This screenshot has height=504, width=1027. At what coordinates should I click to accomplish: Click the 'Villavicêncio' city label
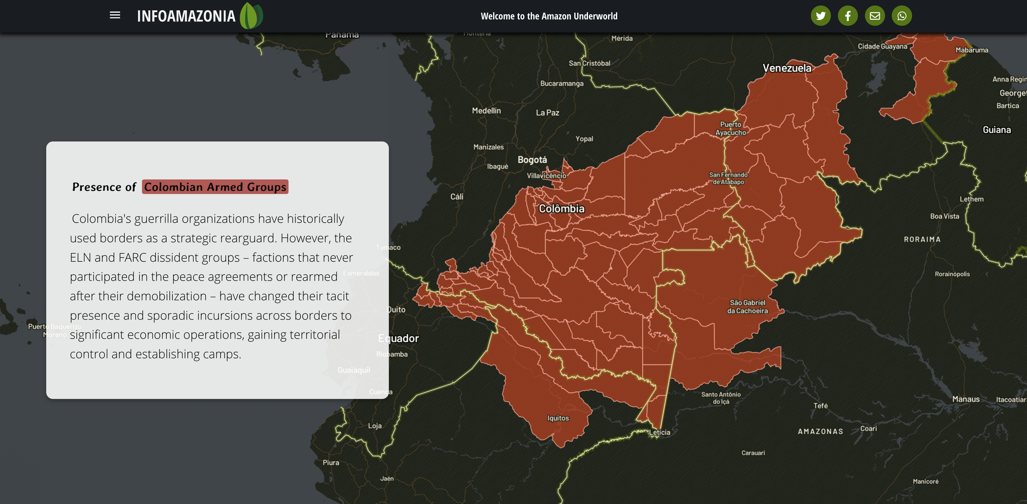point(546,175)
